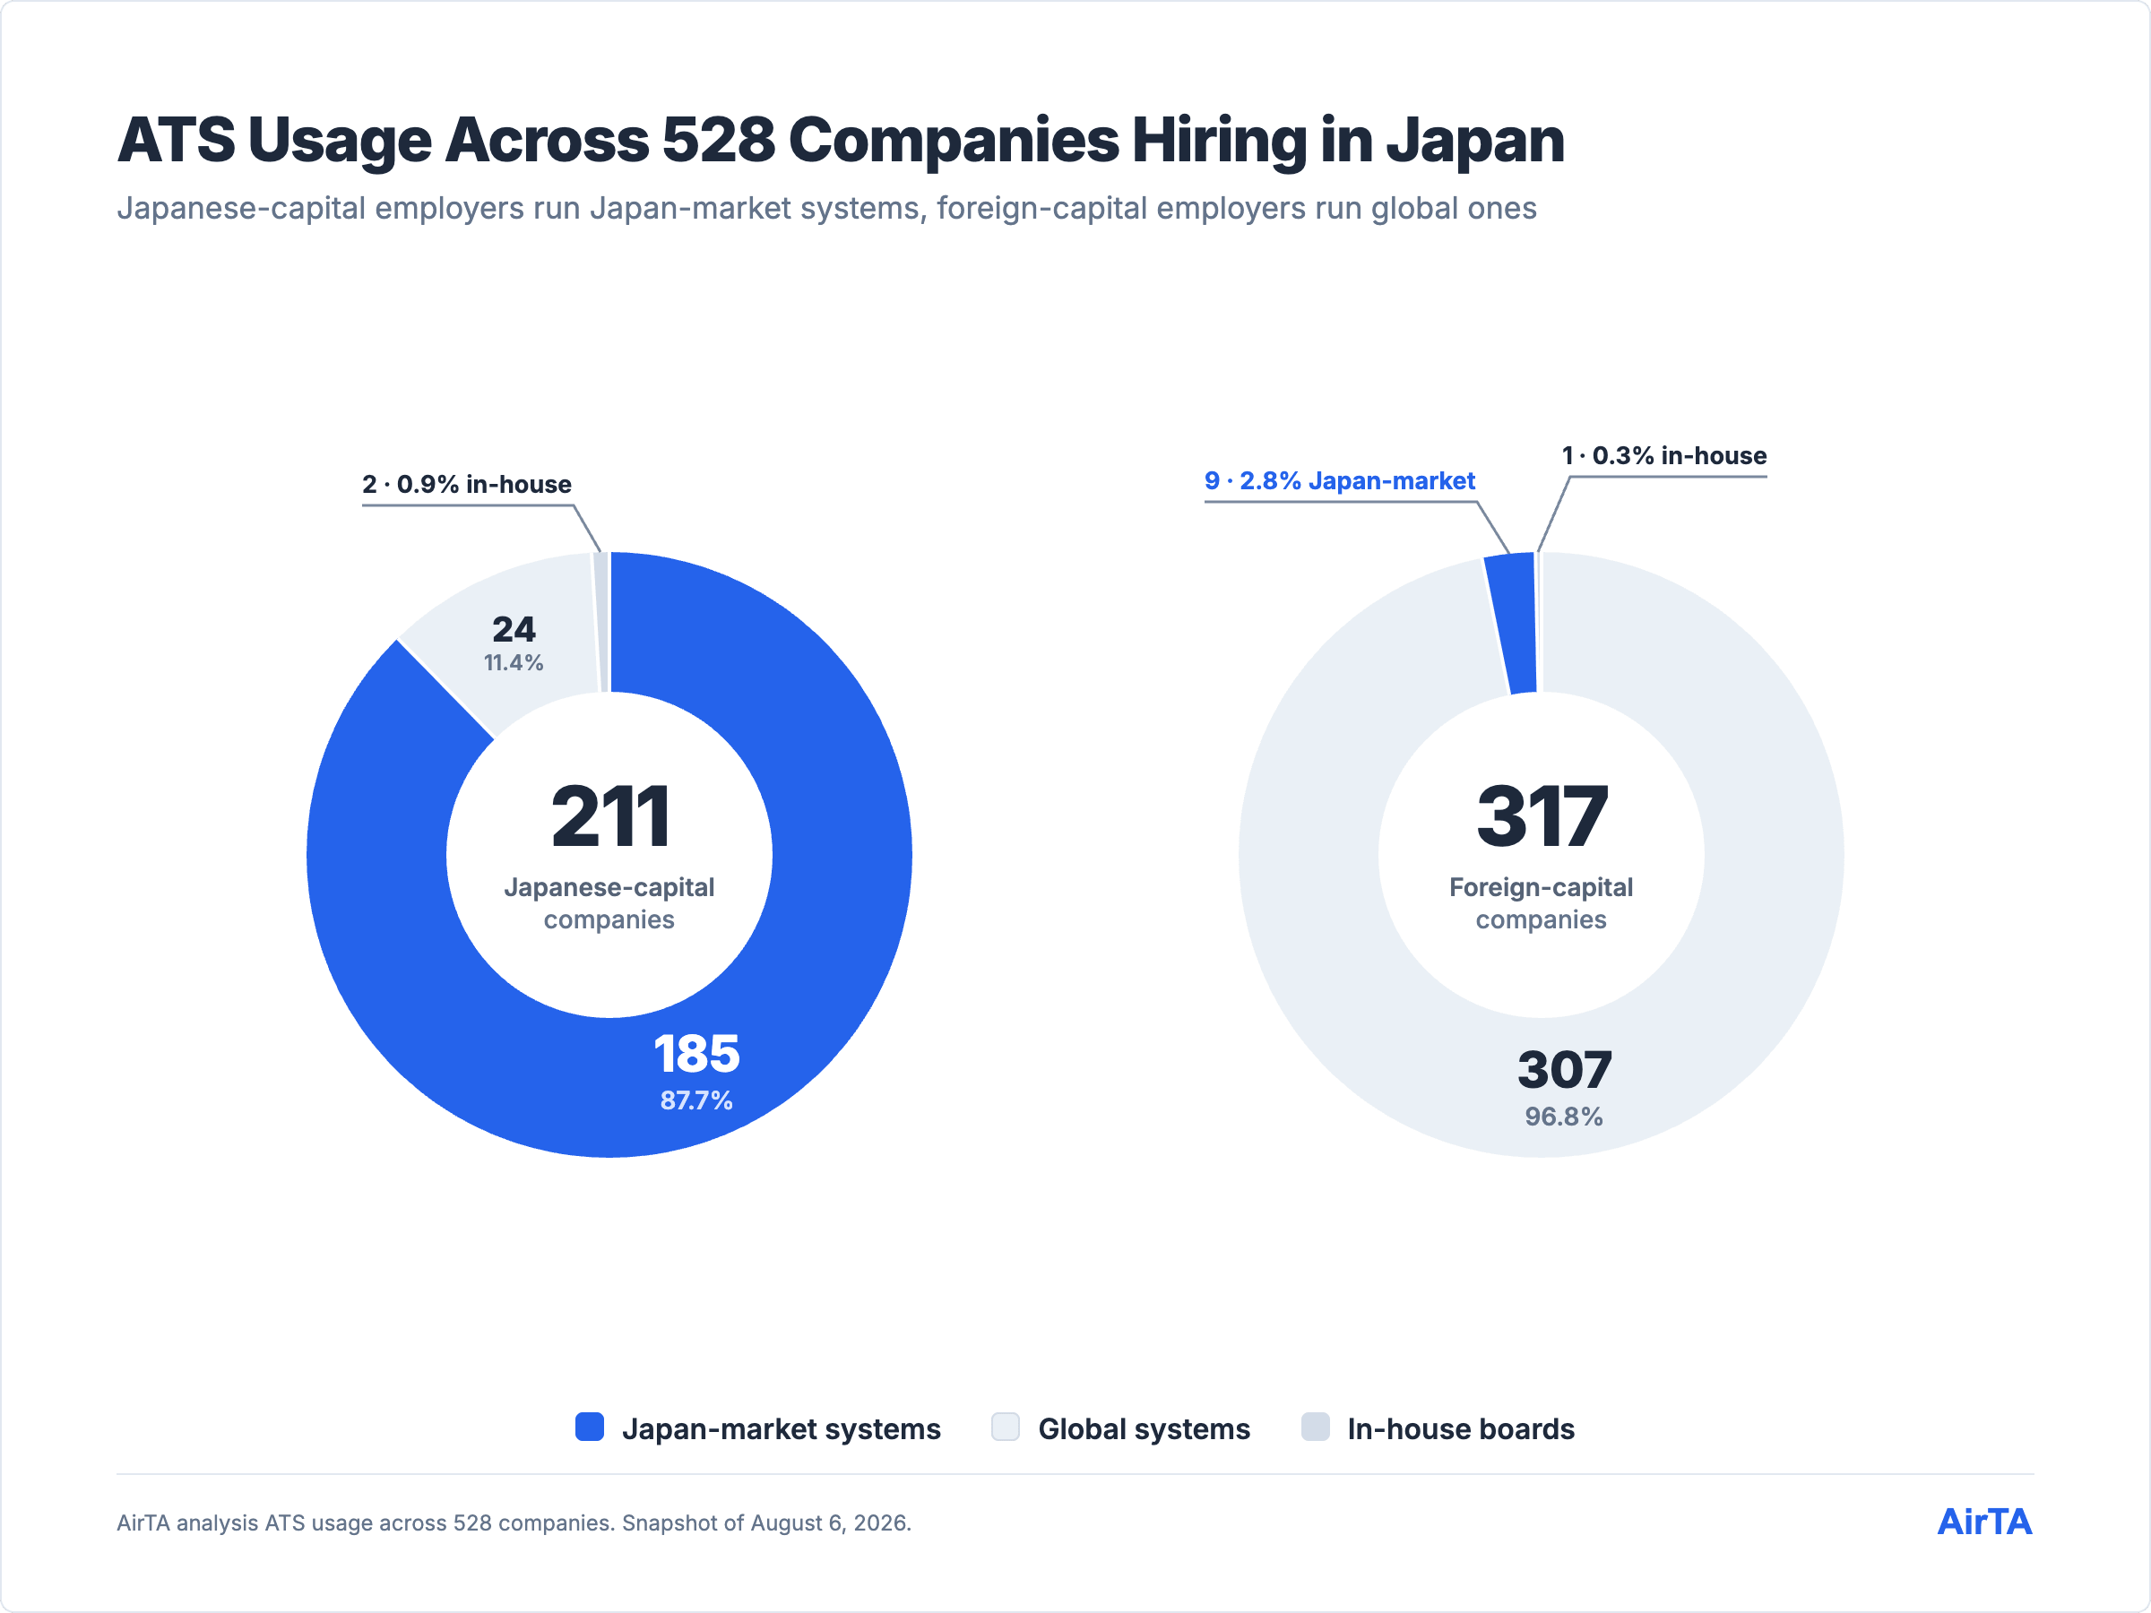
Task: Select the 'Global systems' legend label
Action: pos(1144,1429)
